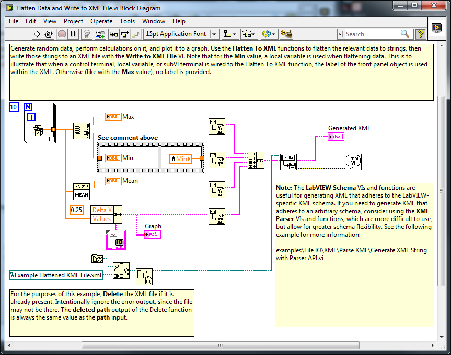
Task: Click the vertical scrollbar thumb
Action: 442,191
